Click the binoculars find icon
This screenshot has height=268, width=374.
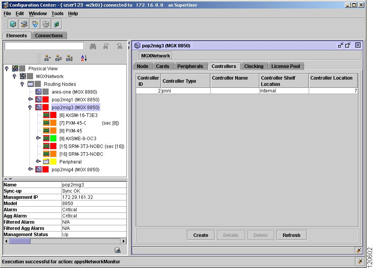[x=93, y=46]
